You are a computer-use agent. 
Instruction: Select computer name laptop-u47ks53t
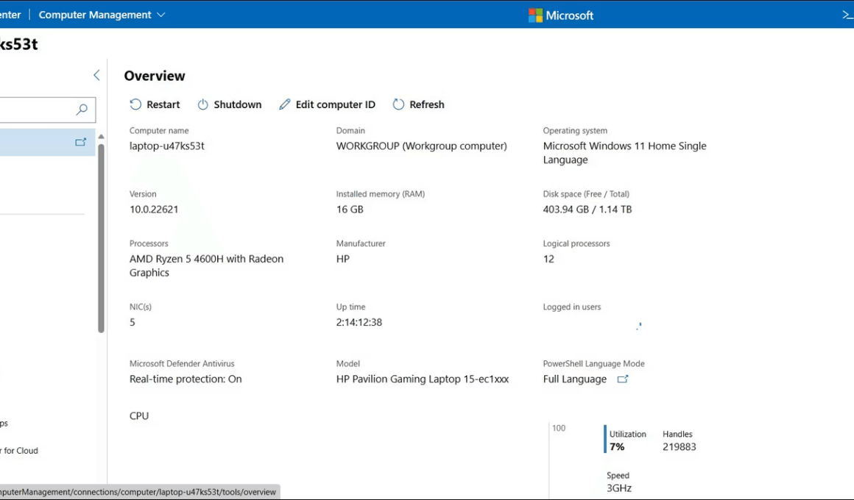pos(166,146)
